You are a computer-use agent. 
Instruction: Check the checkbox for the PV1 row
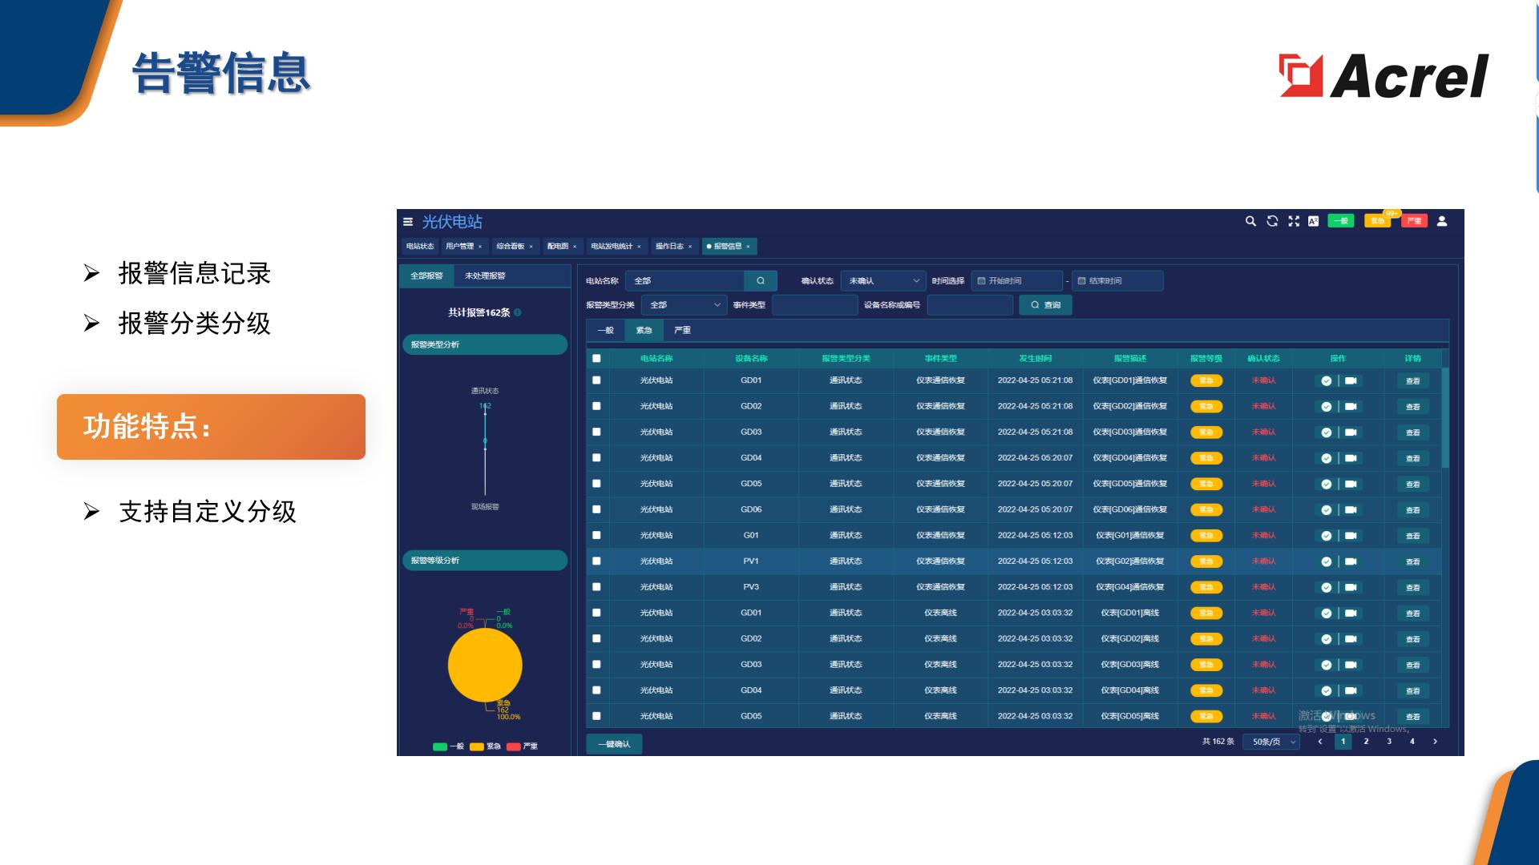pos(596,561)
